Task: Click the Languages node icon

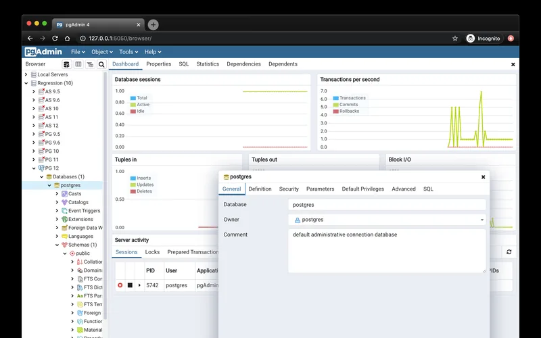Action: point(64,236)
